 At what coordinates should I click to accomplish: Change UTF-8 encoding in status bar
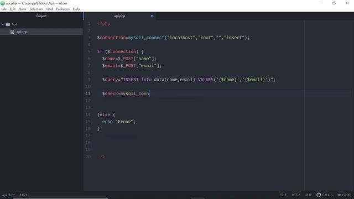[x=296, y=195]
